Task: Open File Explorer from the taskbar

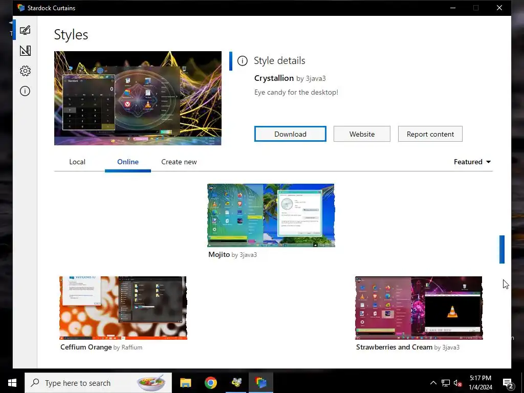Action: pos(185,383)
